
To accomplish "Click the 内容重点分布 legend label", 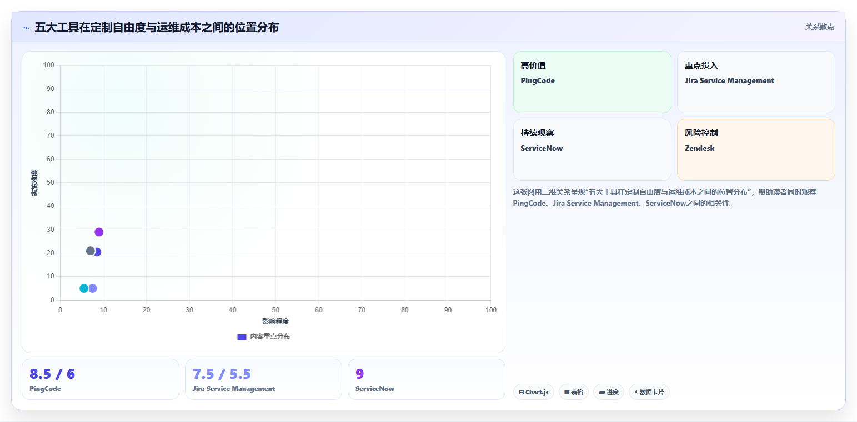I will [x=270, y=337].
